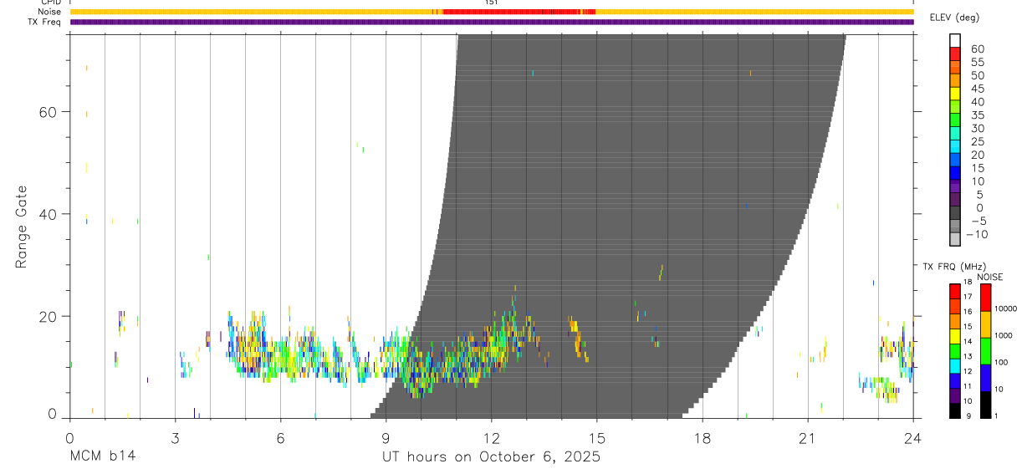Click the 'NOISE' legend title
The width and height of the screenshot is (1027, 474).
click(989, 277)
